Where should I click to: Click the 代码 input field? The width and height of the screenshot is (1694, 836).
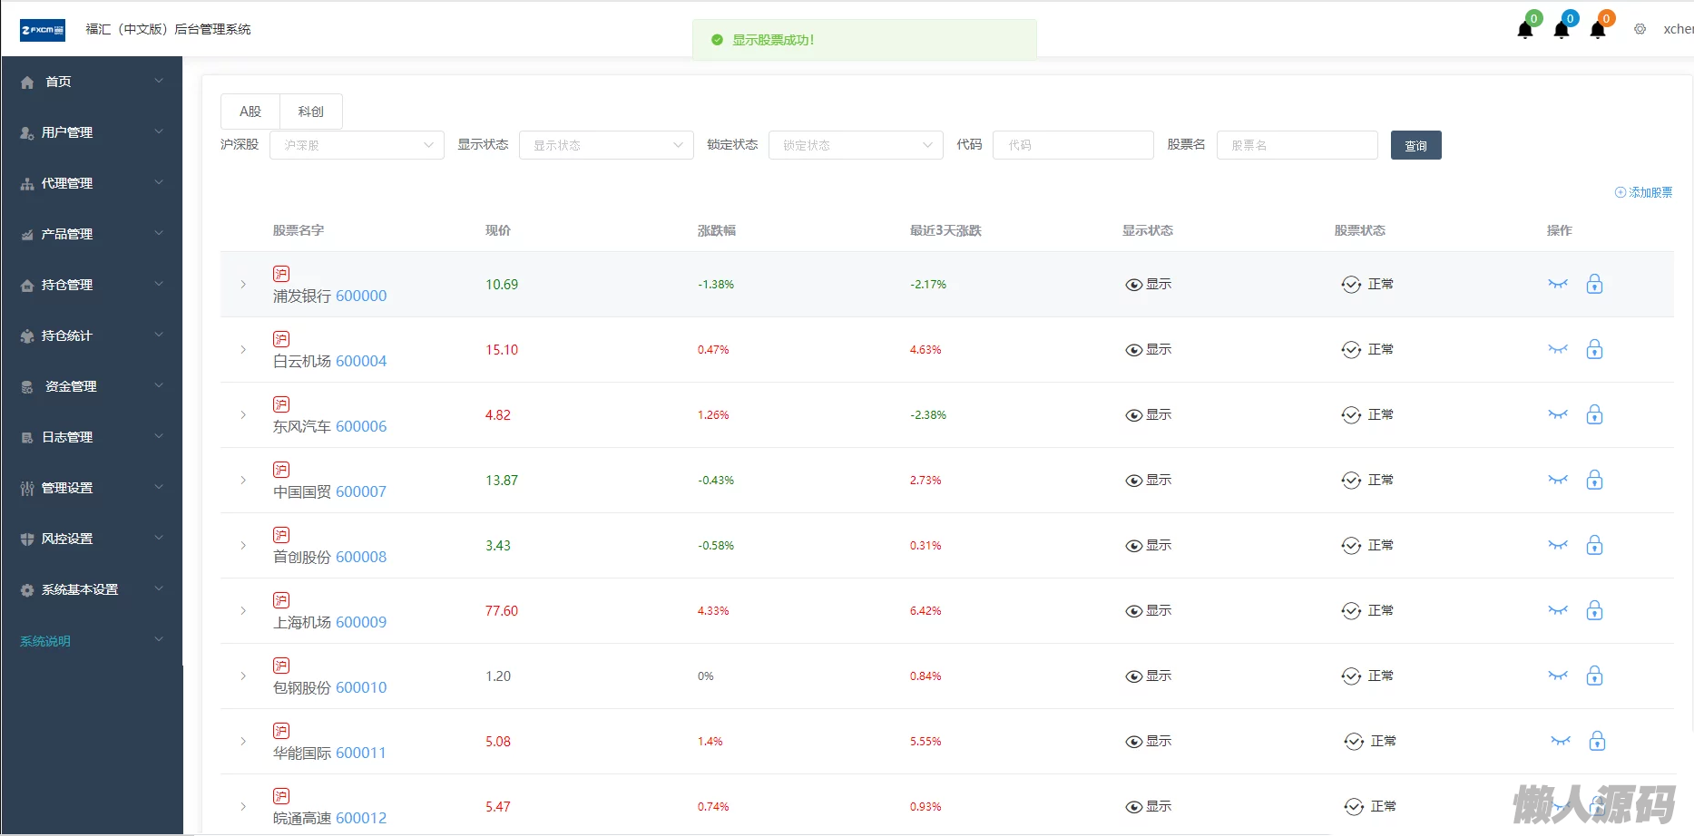click(x=1072, y=145)
